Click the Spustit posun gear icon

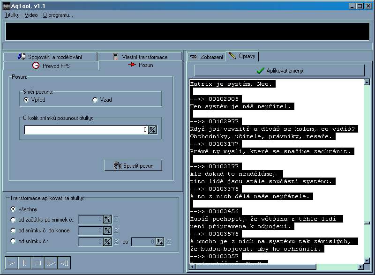coord(118,165)
